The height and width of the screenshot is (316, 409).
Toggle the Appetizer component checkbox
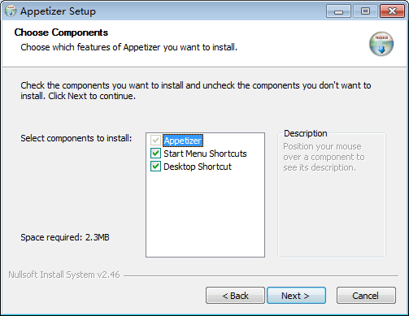[155, 141]
